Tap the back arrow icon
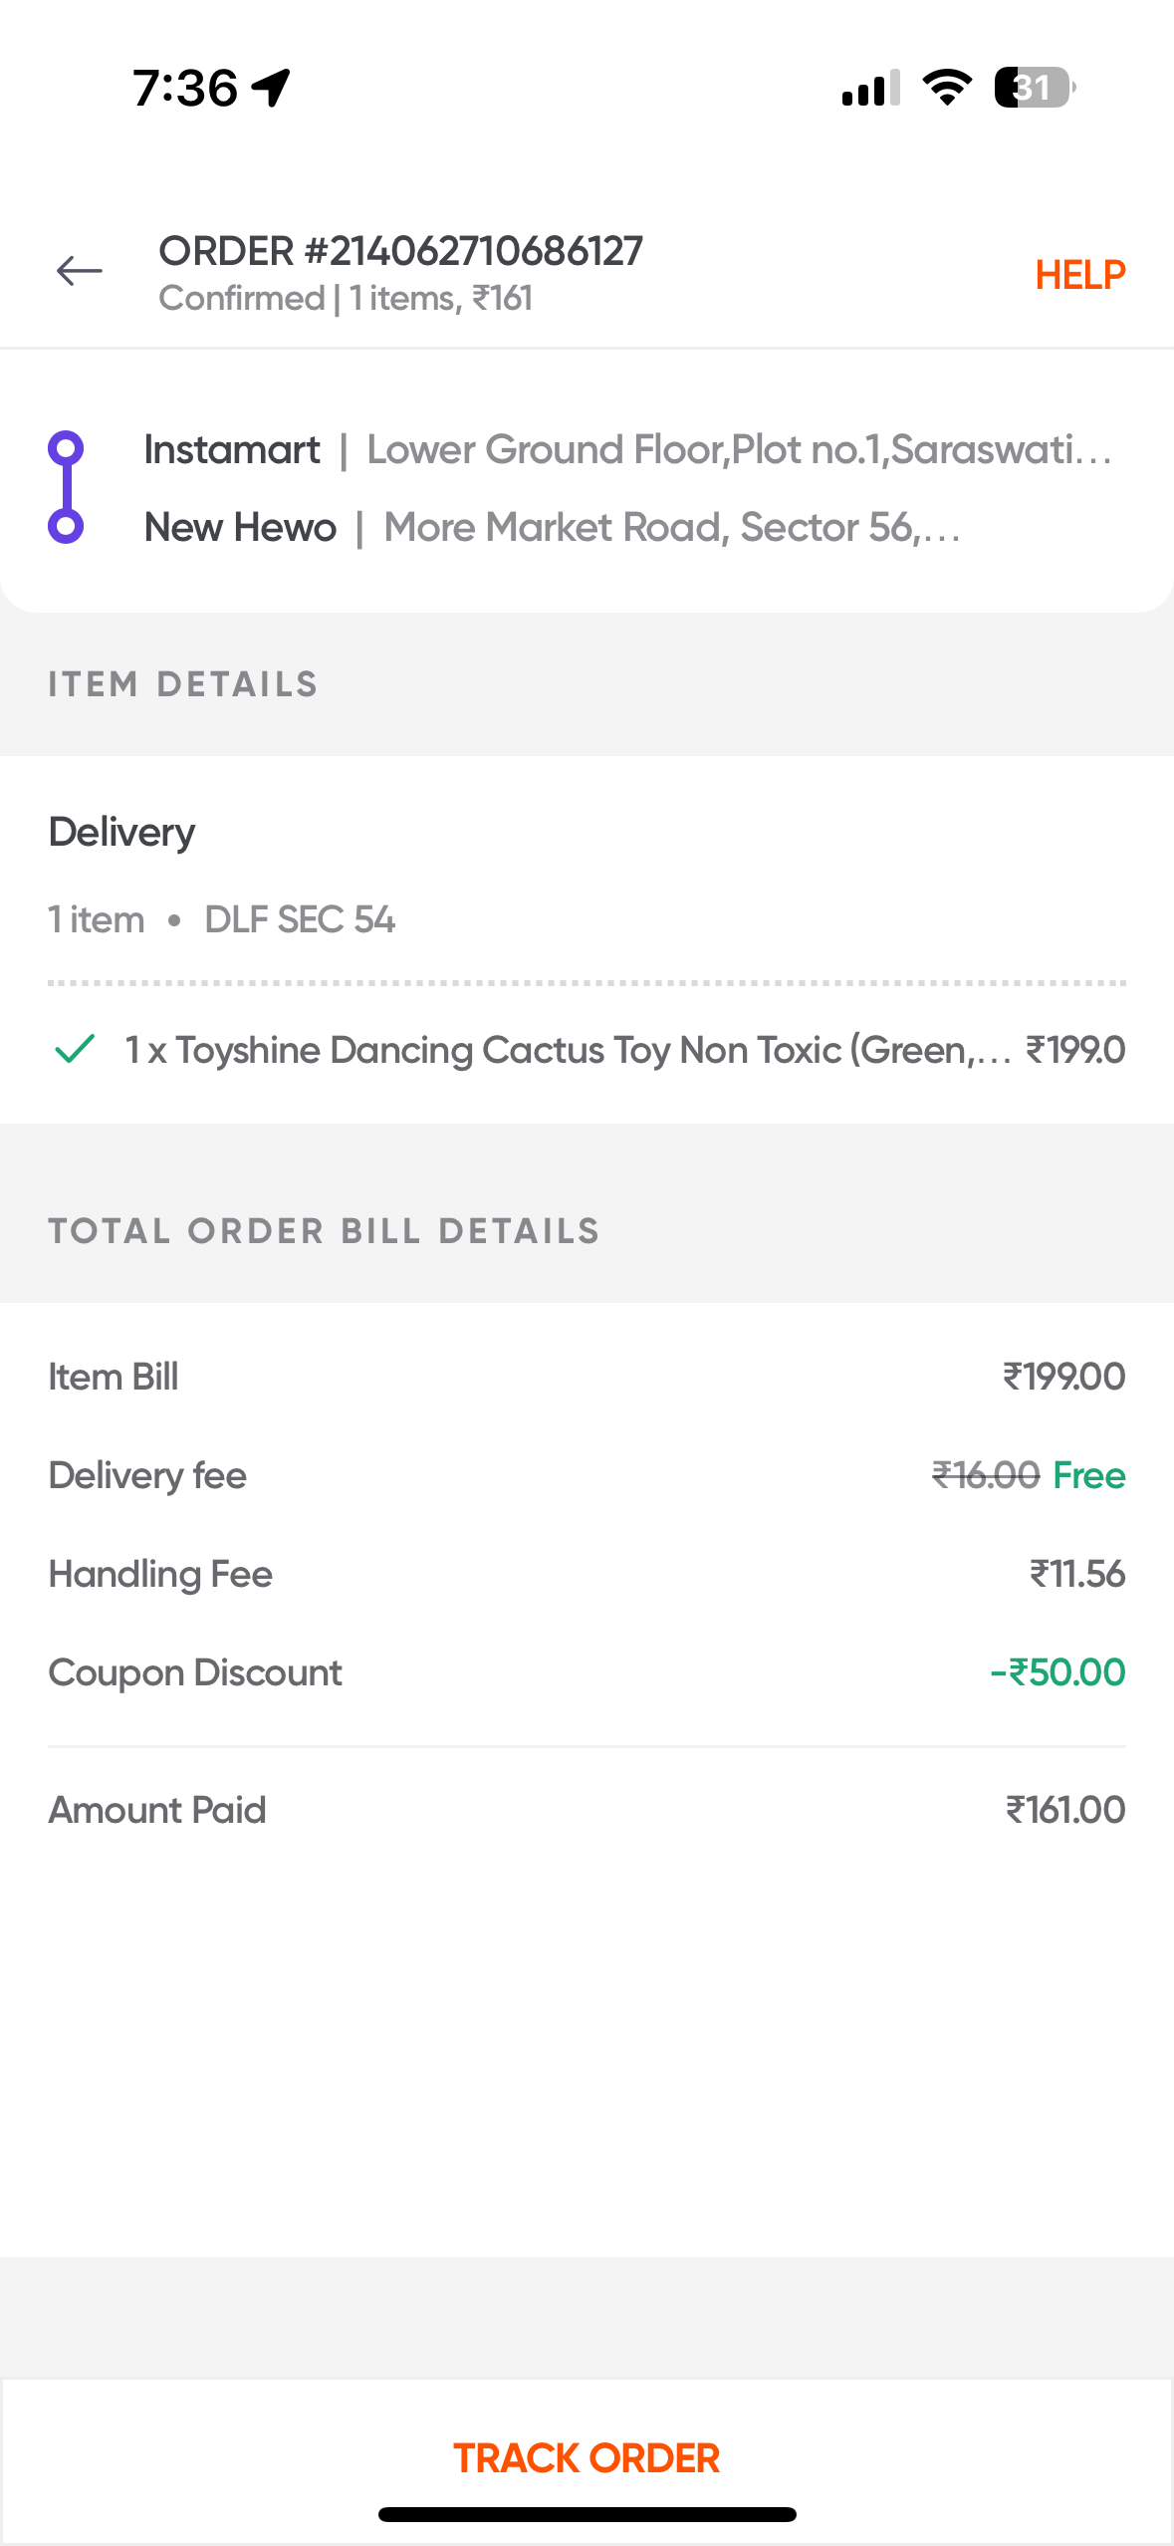Viewport: 1174px width, 2546px height. tap(80, 271)
